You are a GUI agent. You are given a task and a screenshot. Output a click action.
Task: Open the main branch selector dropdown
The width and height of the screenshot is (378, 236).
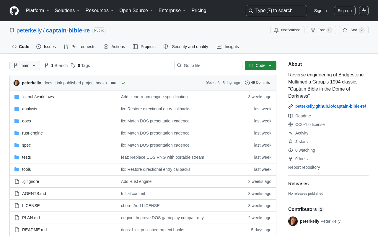coord(25,65)
